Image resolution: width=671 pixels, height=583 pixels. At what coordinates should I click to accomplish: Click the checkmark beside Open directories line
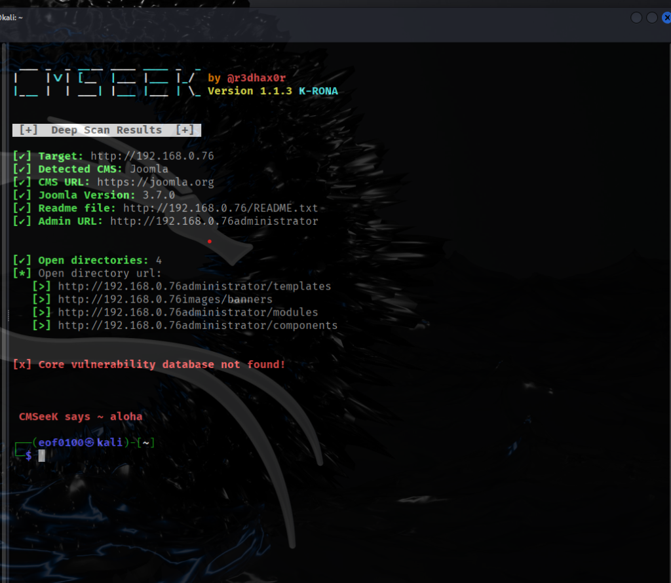[x=22, y=260]
